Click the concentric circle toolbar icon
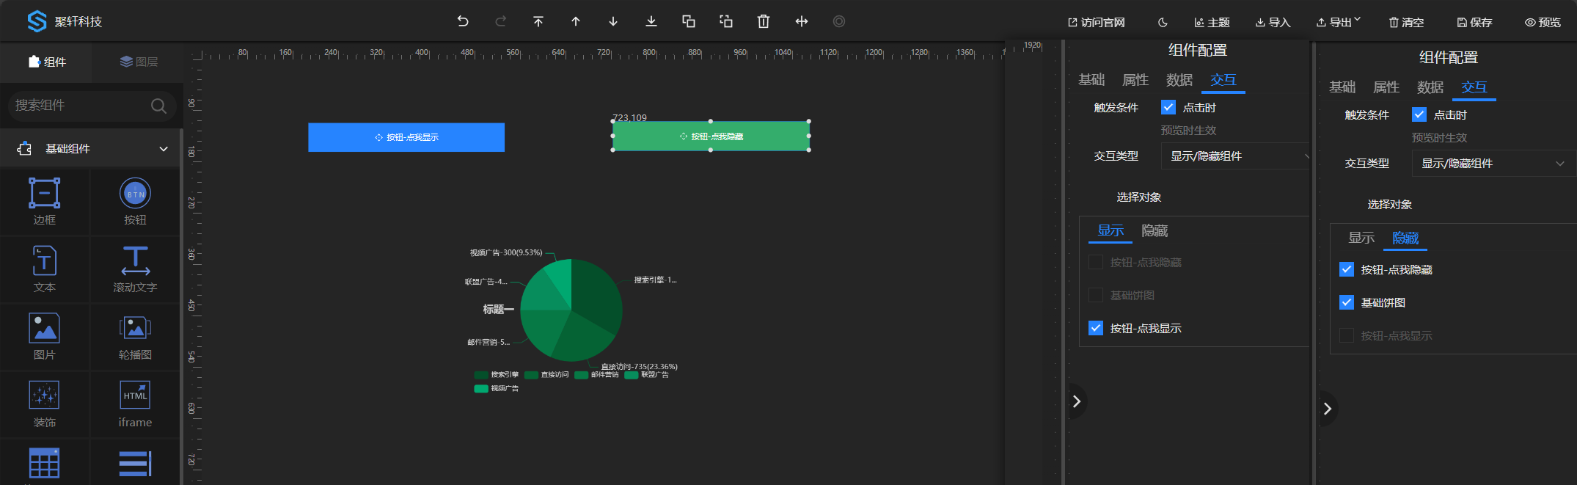 click(x=839, y=21)
